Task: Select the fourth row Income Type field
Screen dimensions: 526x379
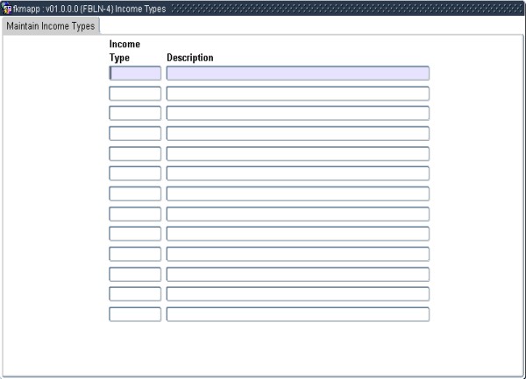Action: coord(135,134)
